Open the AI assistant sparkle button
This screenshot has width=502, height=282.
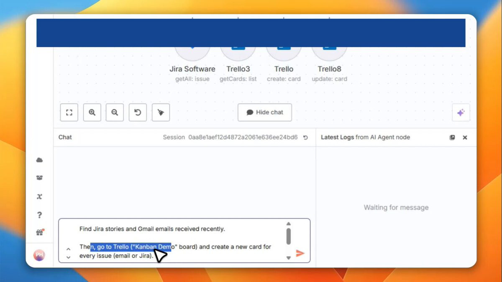(x=461, y=113)
